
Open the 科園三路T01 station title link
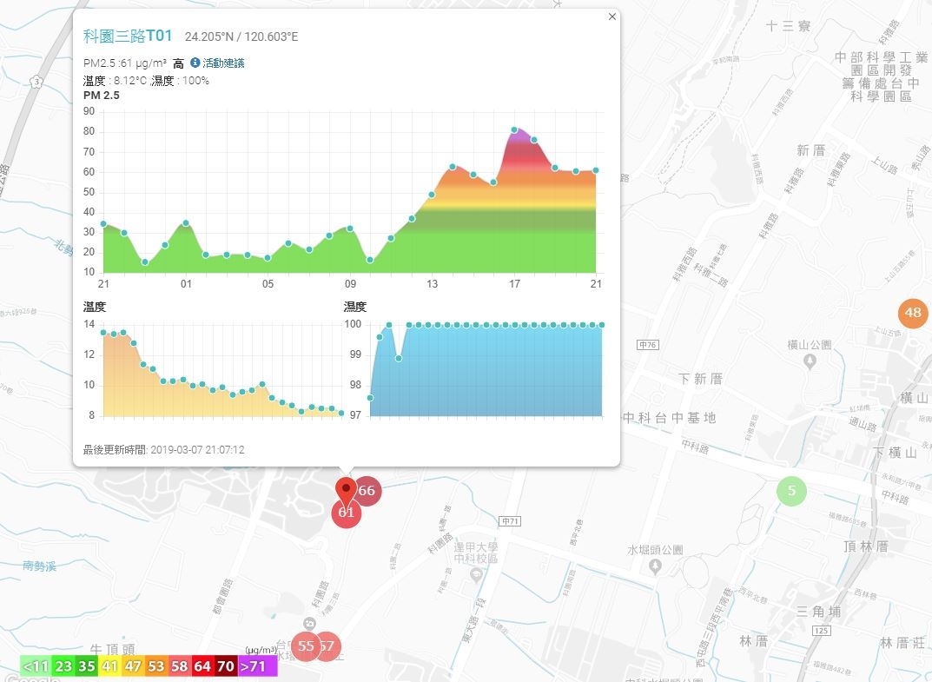[x=128, y=36]
